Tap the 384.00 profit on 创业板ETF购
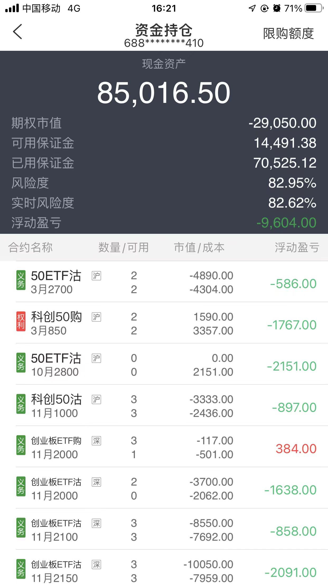328x584 pixels. tap(296, 449)
